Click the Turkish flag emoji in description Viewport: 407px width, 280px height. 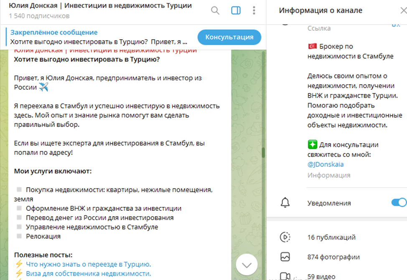coord(313,46)
